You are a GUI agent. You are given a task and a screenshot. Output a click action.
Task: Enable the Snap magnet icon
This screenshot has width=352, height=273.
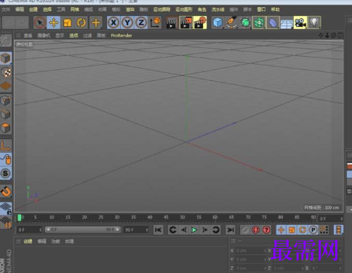pos(6,191)
